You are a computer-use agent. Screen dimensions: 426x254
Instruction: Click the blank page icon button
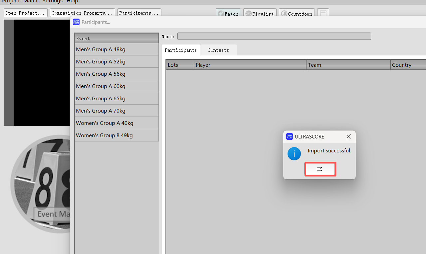click(323, 14)
